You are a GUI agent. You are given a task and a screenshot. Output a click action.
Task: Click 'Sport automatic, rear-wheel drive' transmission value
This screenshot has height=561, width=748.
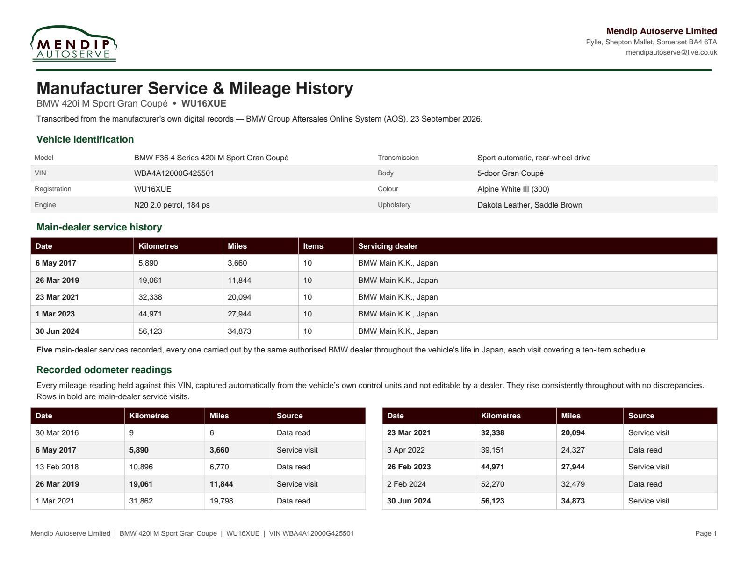coord(534,158)
